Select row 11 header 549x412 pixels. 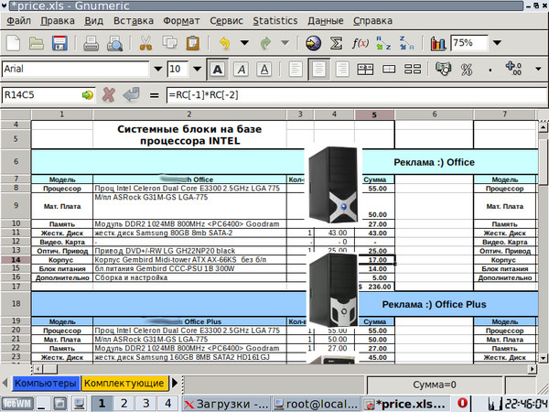click(16, 233)
